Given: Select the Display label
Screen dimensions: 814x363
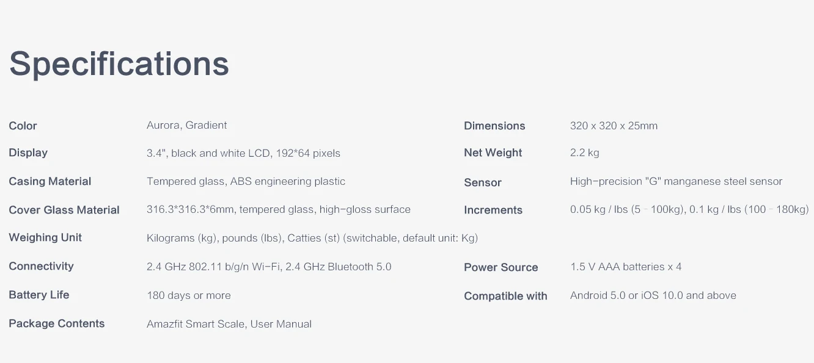Looking at the screenshot, I should click(28, 153).
